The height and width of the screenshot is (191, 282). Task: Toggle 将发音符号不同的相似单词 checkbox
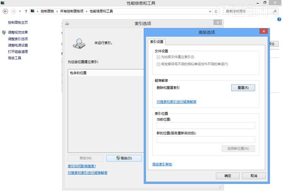coord(158,63)
